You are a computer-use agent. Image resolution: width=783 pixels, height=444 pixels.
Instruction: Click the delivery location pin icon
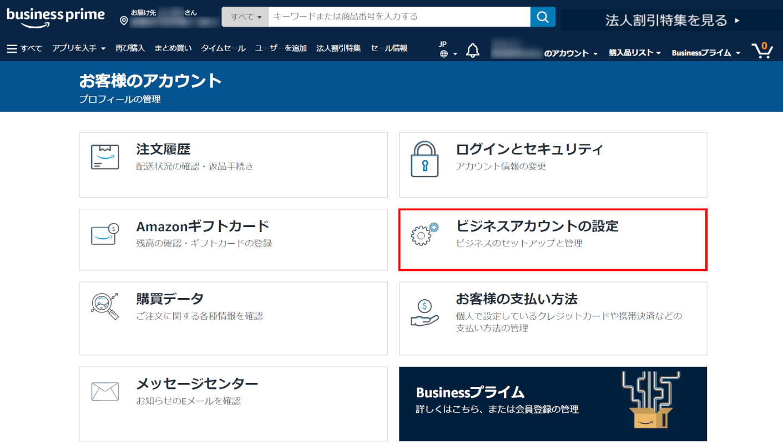click(124, 21)
